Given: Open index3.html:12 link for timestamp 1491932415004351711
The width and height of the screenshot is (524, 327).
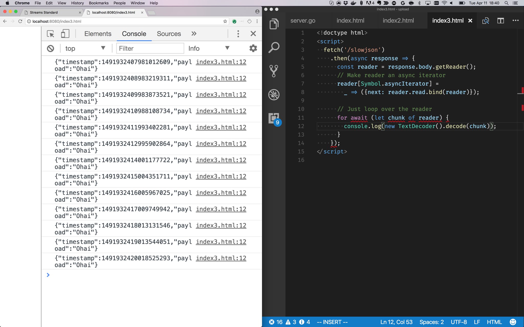Looking at the screenshot, I should (x=221, y=176).
